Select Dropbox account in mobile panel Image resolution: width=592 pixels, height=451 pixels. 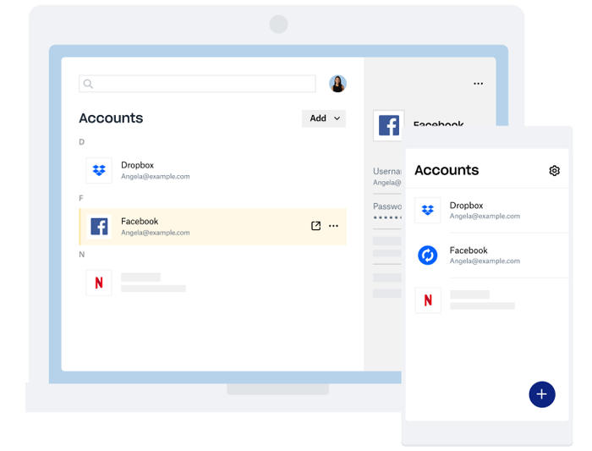pos(487,211)
